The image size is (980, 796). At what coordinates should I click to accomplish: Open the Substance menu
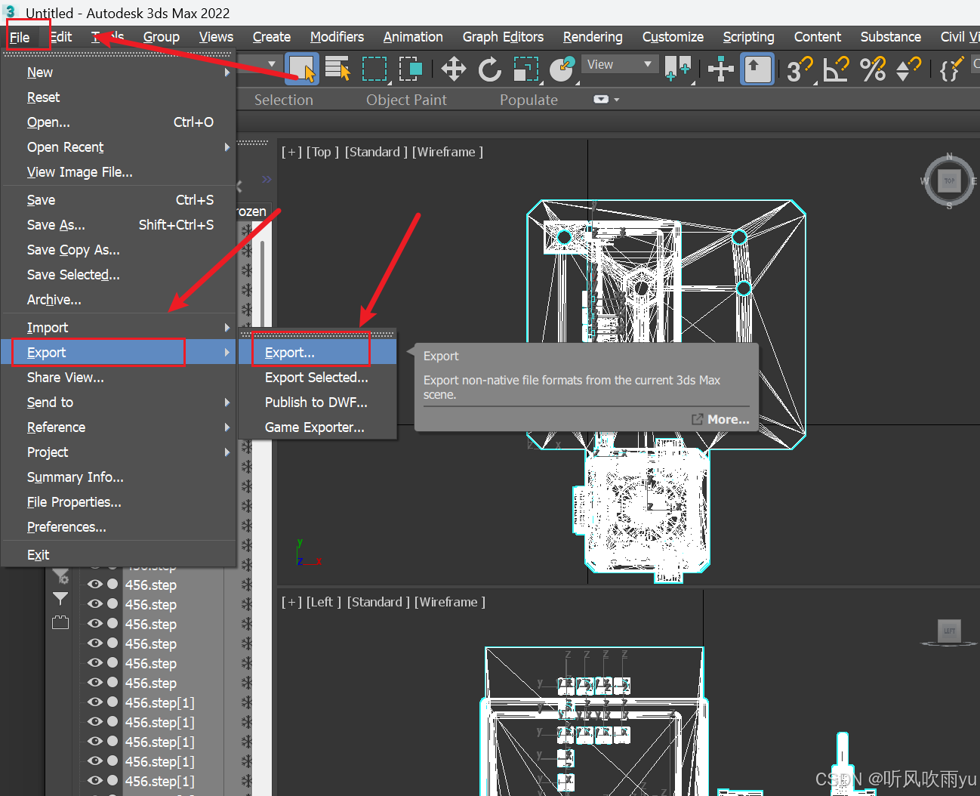tap(891, 37)
